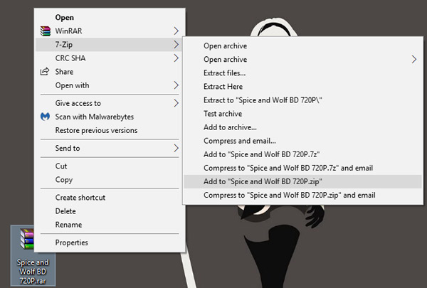Choose Add to "Spice and Wolf BD 720P.zip"

point(303,181)
